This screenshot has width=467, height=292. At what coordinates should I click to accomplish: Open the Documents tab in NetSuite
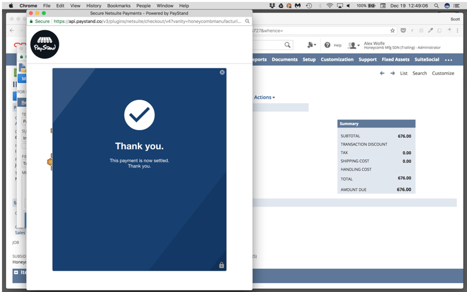pos(285,60)
